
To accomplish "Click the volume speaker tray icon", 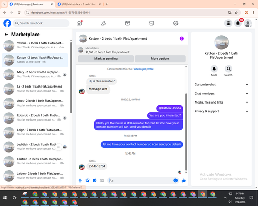I will (x=230, y=202).
